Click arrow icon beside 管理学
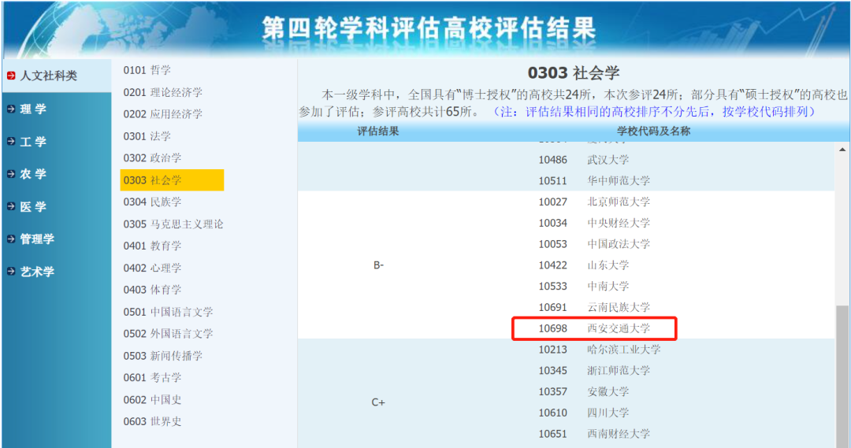Screen dimensions: 851x448 point(11,239)
